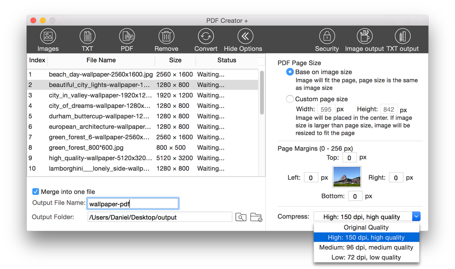This screenshot has width=455, height=269.
Task: Sort by the Status column header
Action: coord(227,60)
